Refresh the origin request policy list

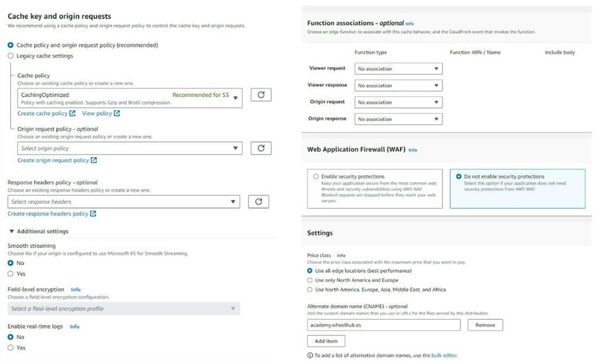pos(261,148)
